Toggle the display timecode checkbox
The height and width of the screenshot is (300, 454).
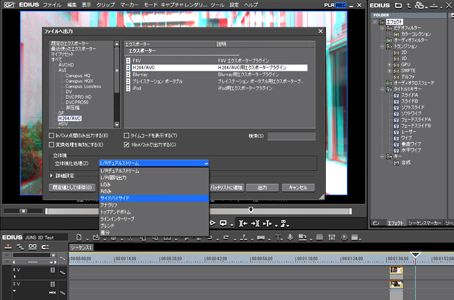tap(127, 135)
